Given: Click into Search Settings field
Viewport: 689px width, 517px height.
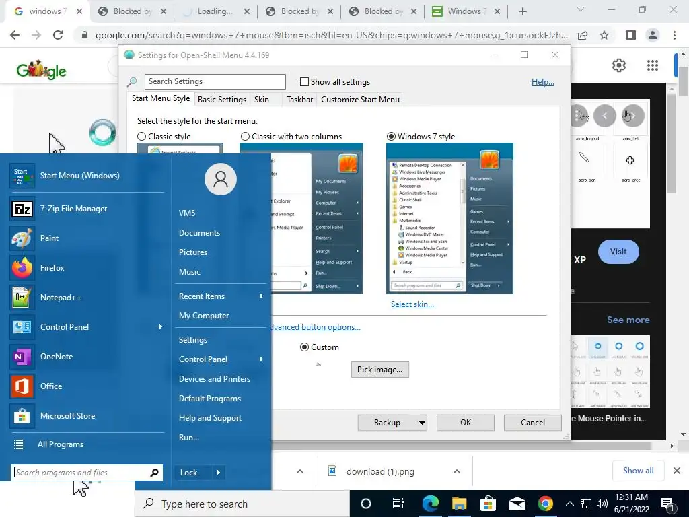Looking at the screenshot, I should click(215, 81).
